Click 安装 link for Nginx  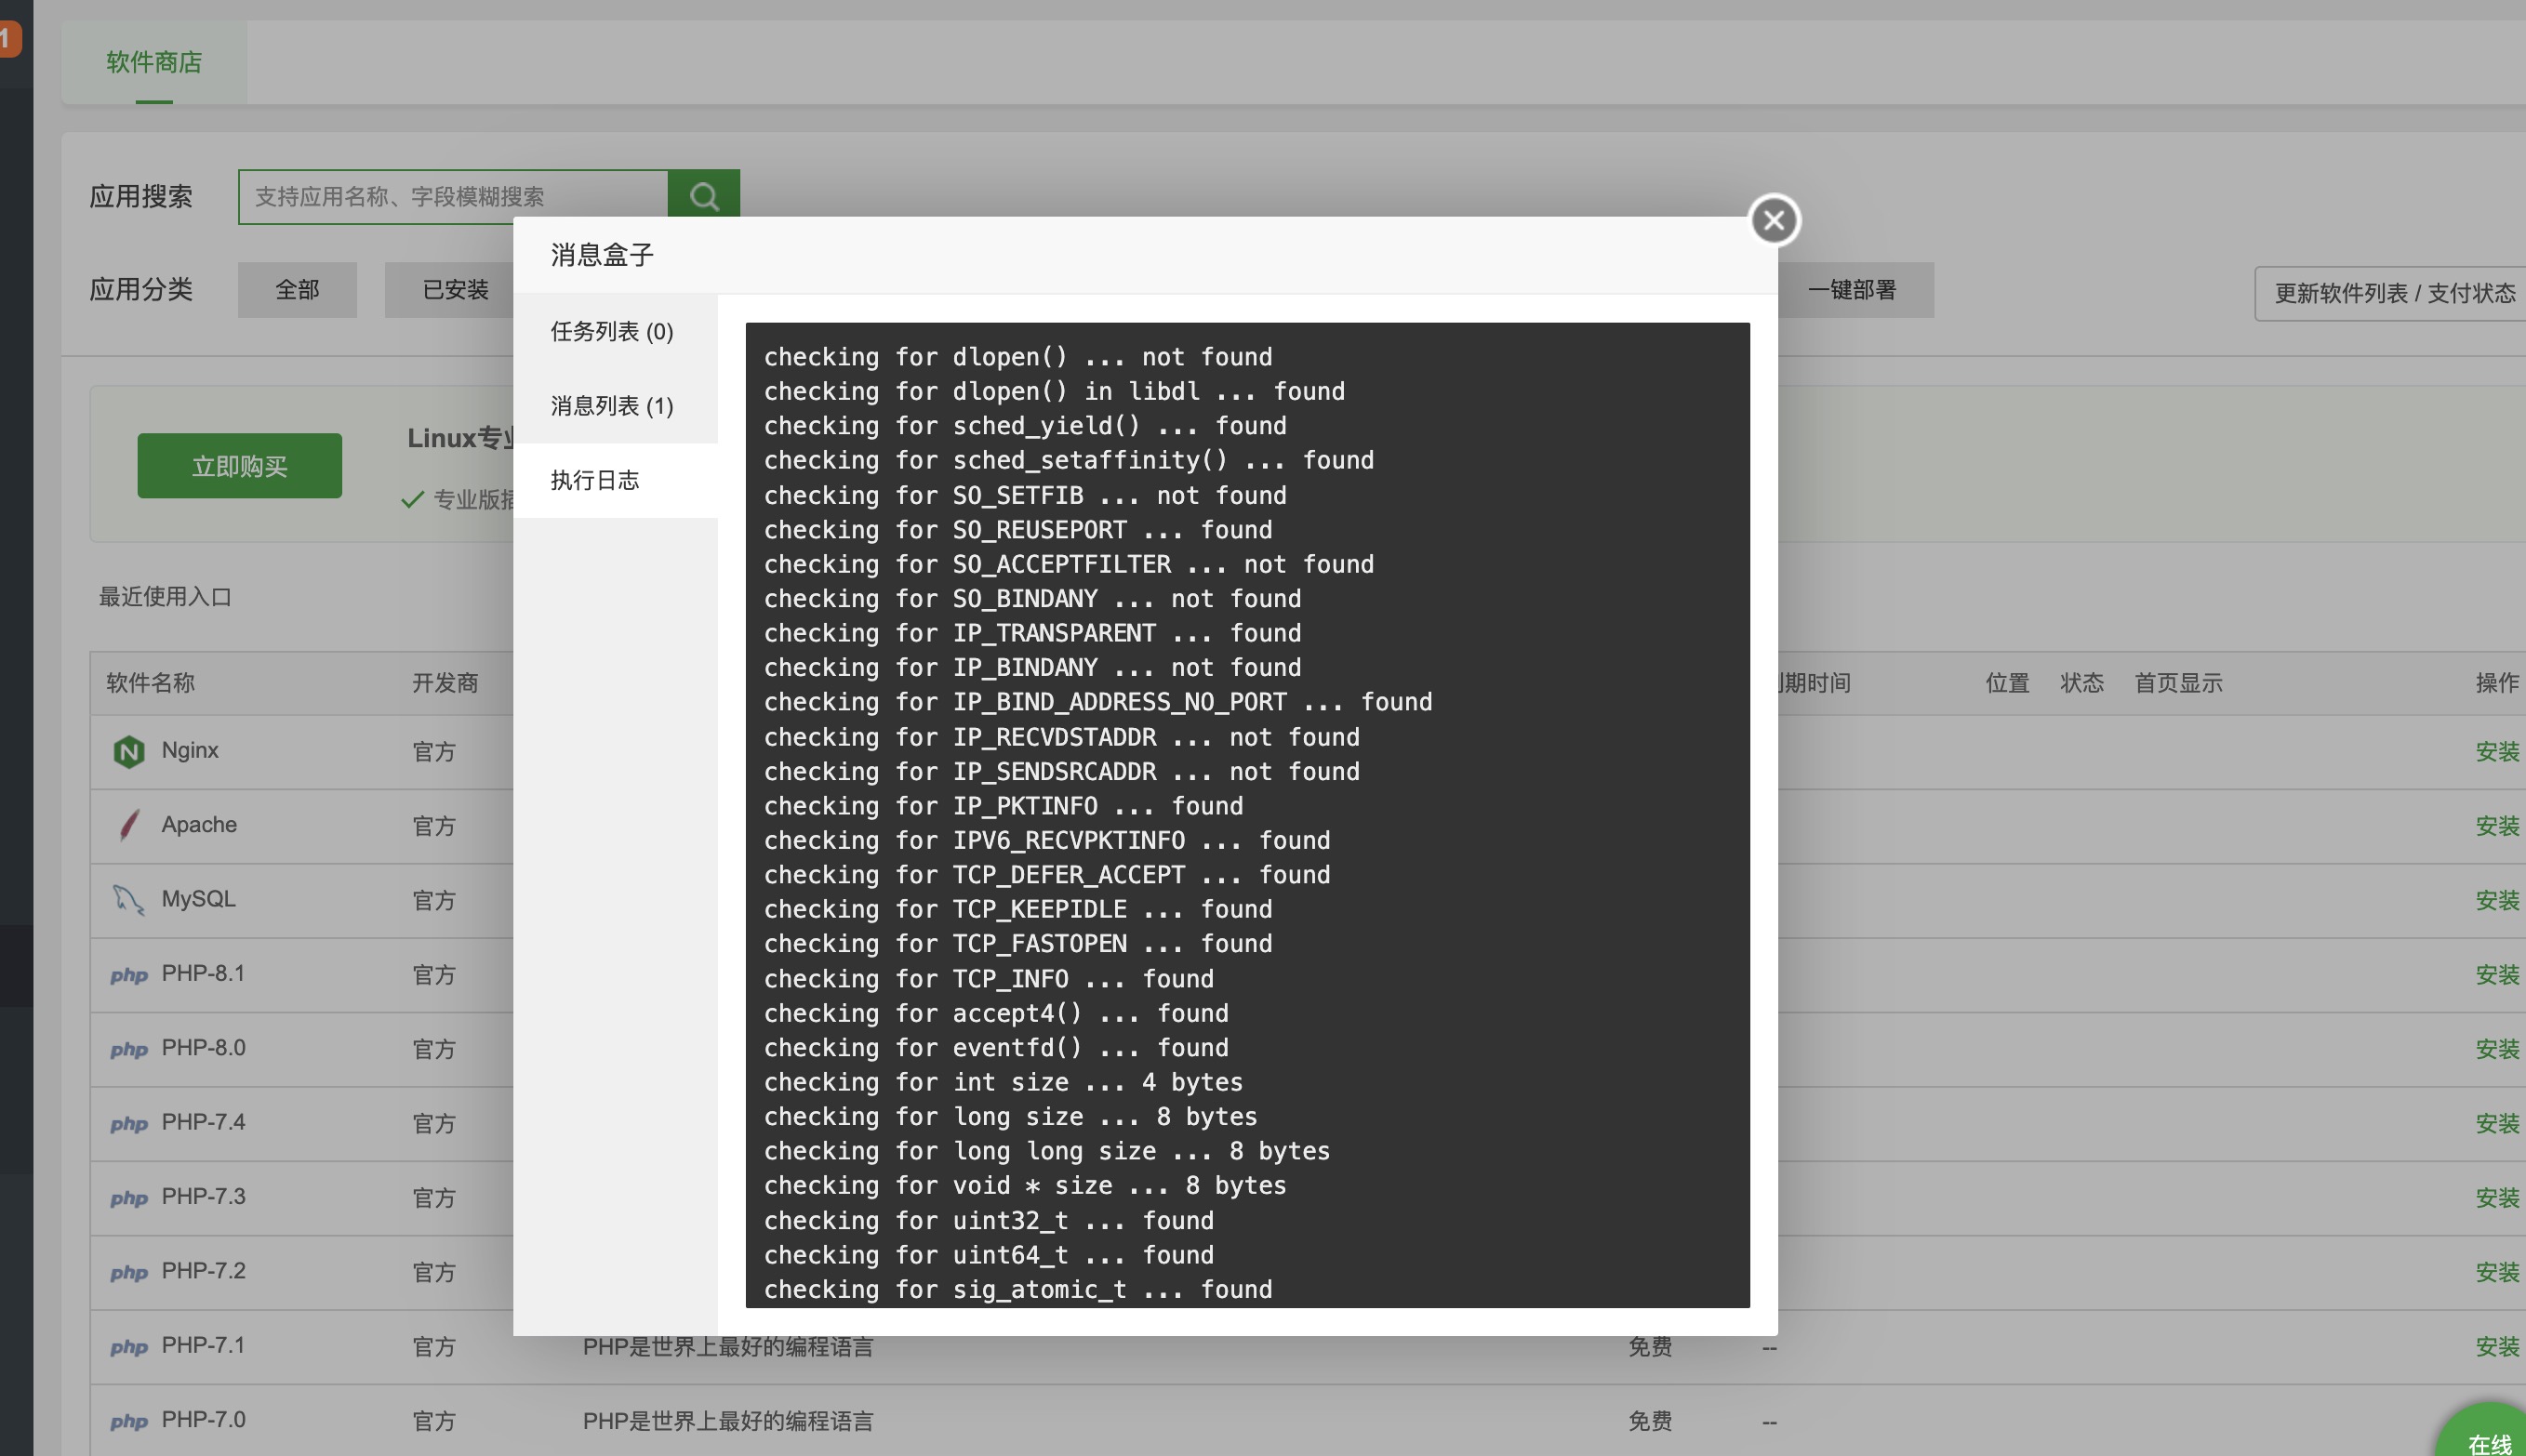(2496, 751)
